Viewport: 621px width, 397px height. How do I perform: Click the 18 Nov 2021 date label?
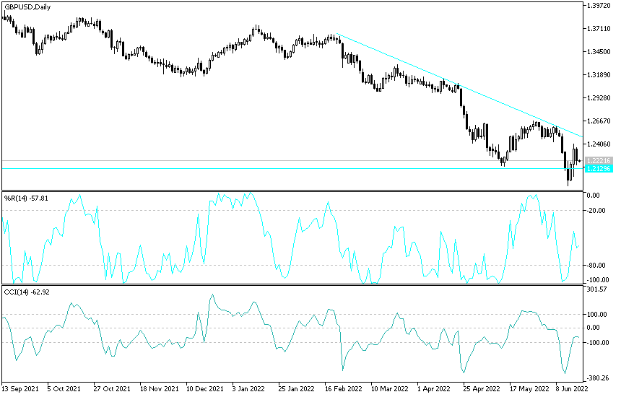[158, 388]
